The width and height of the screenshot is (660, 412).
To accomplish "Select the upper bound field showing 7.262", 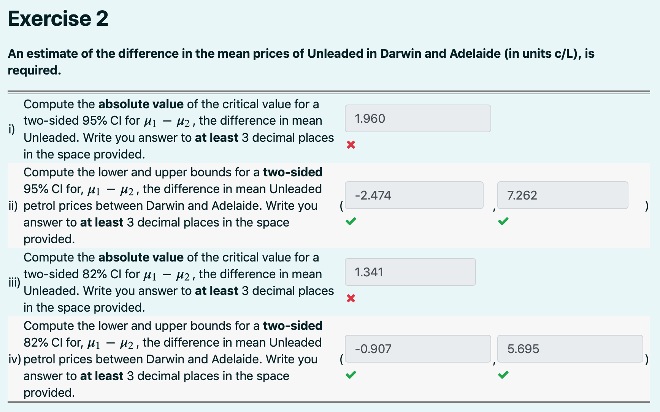I will pyautogui.click(x=562, y=195).
